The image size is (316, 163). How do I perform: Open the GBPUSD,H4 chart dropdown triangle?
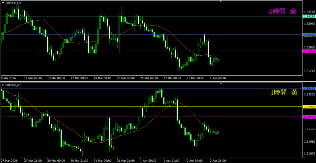pos(3,2)
